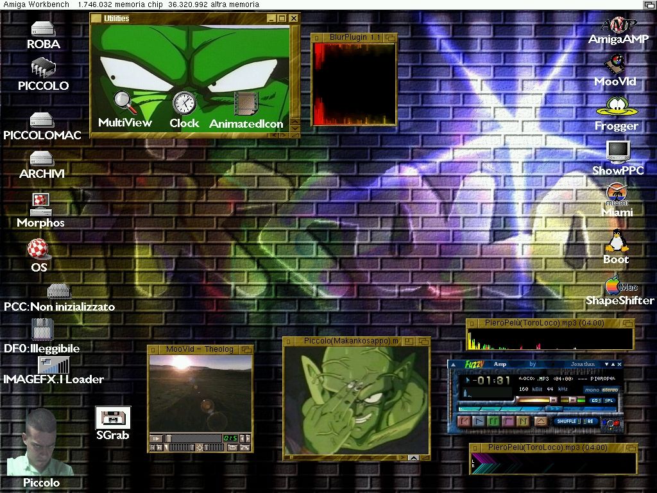Open the ARCHIVI drive icon
Viewport: 657px width, 493px height.
pos(42,165)
